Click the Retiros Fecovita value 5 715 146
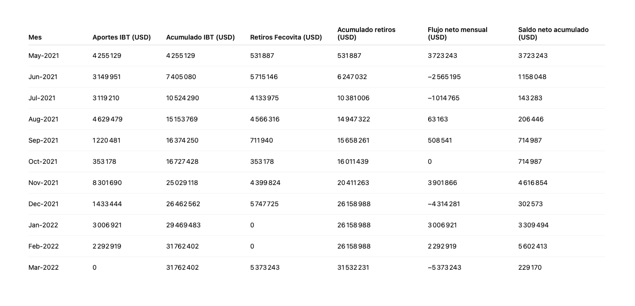Screen dimensions: 635x306 click(x=264, y=77)
